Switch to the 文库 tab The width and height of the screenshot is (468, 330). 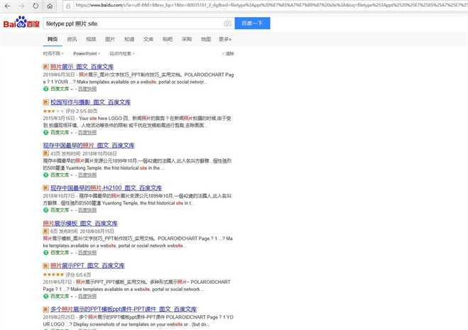[148, 39]
